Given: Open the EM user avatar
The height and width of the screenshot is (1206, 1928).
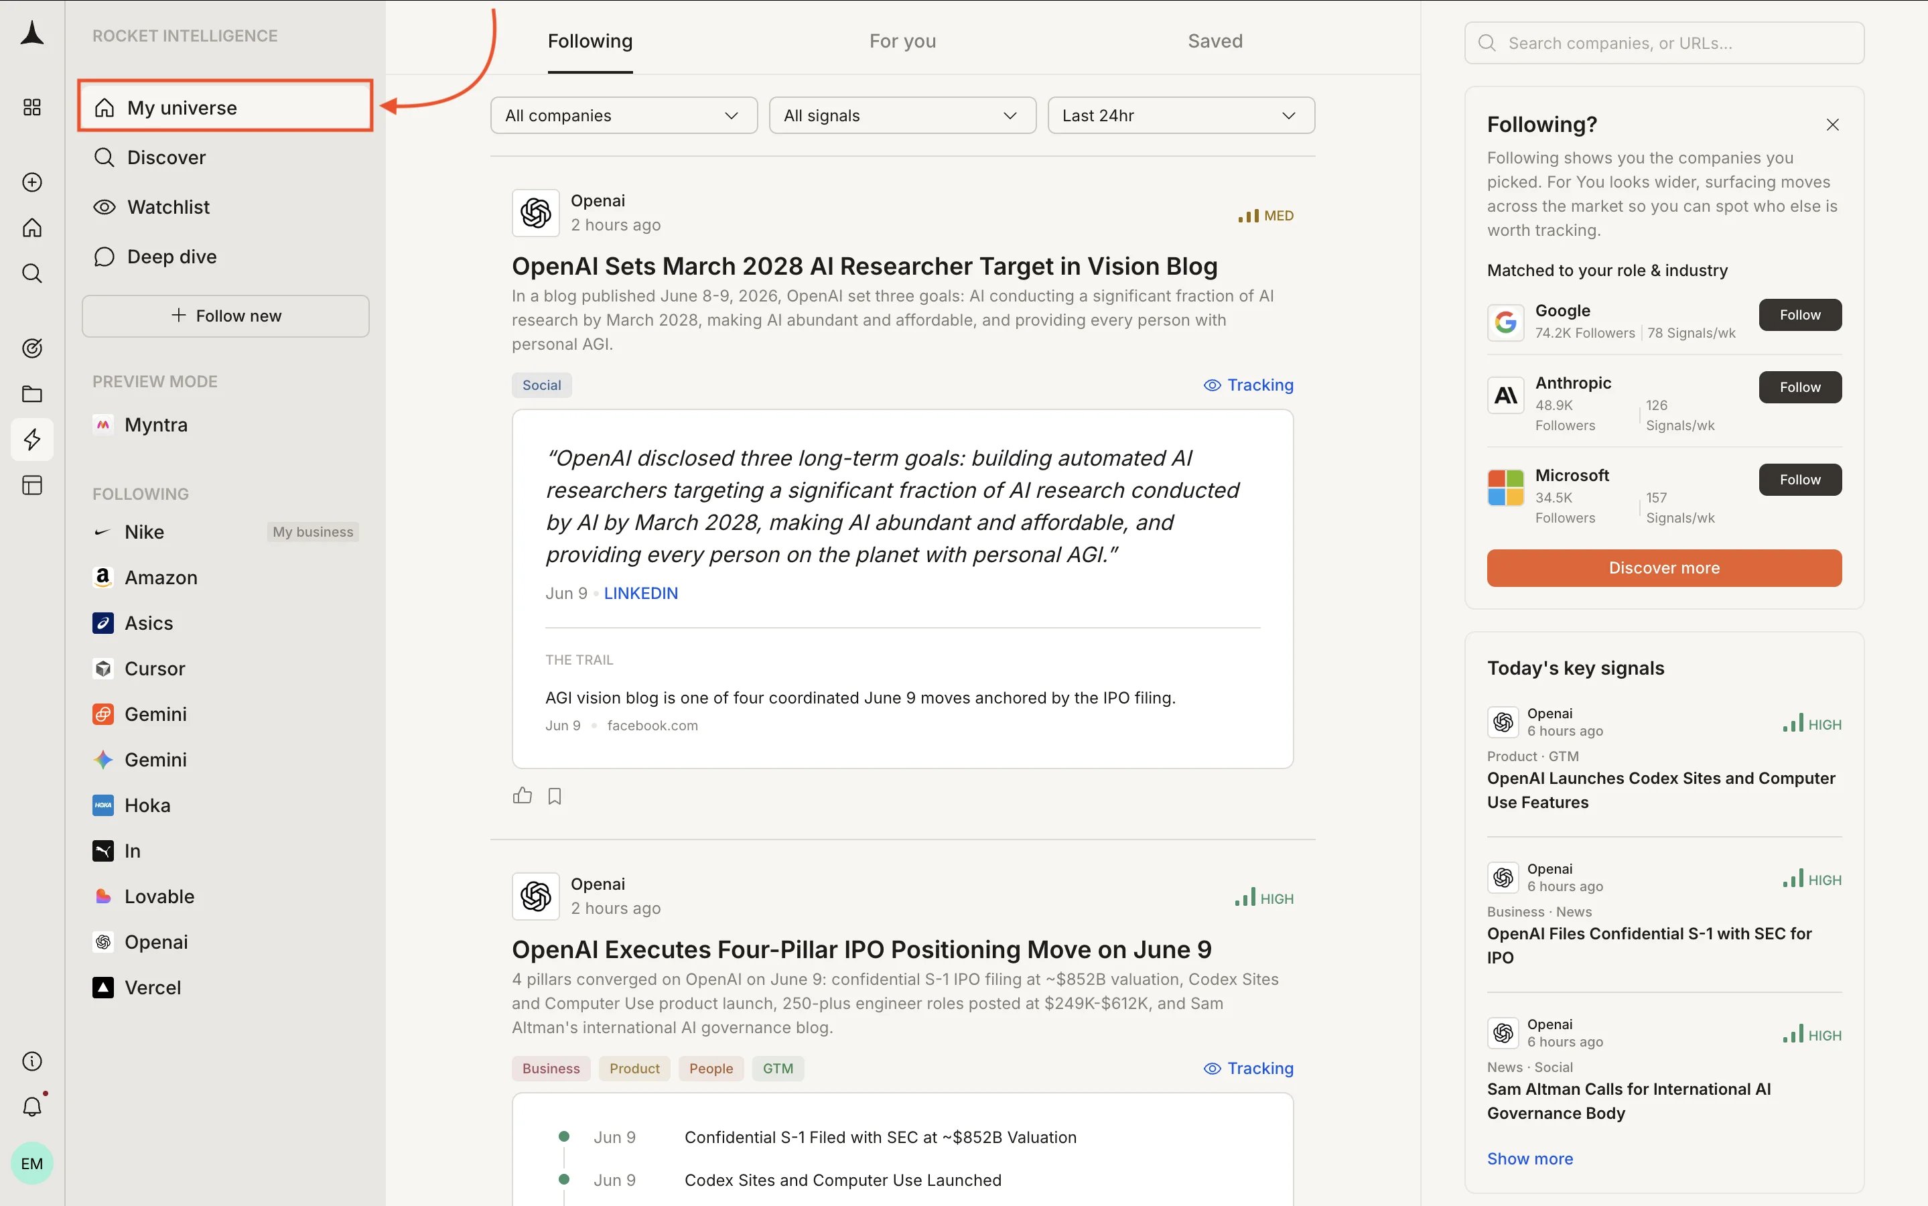Looking at the screenshot, I should tap(32, 1163).
